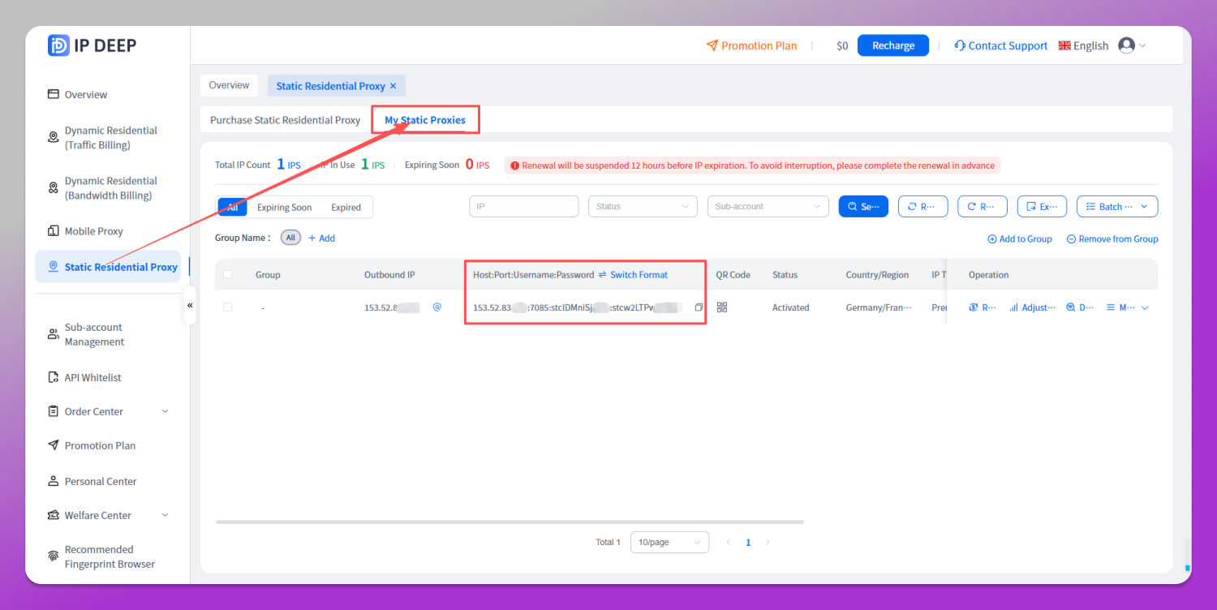This screenshot has height=610, width=1217.
Task: Click Add to Group link
Action: click(1020, 238)
